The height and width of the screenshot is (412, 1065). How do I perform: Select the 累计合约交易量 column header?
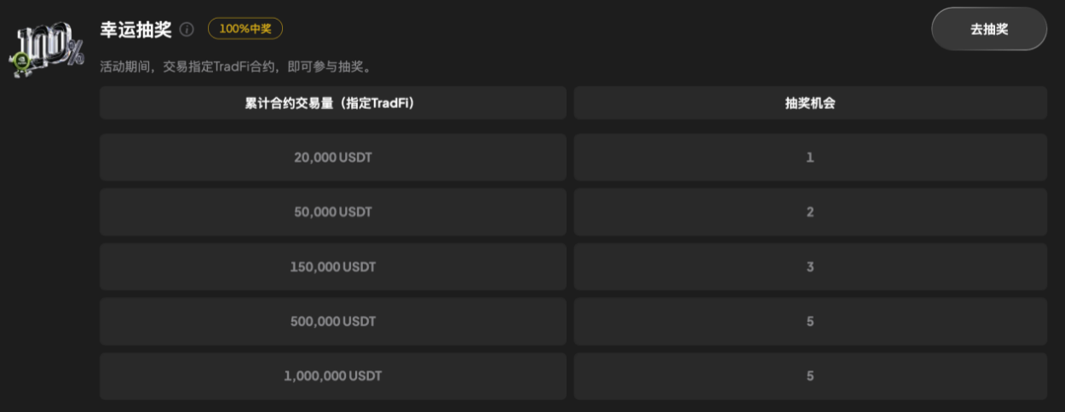[x=333, y=103]
